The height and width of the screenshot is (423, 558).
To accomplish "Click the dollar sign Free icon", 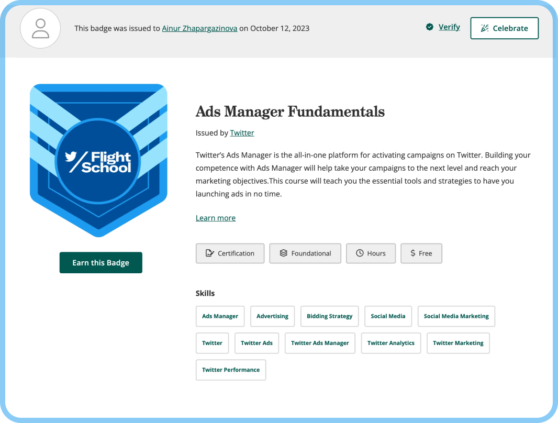I will 413,253.
